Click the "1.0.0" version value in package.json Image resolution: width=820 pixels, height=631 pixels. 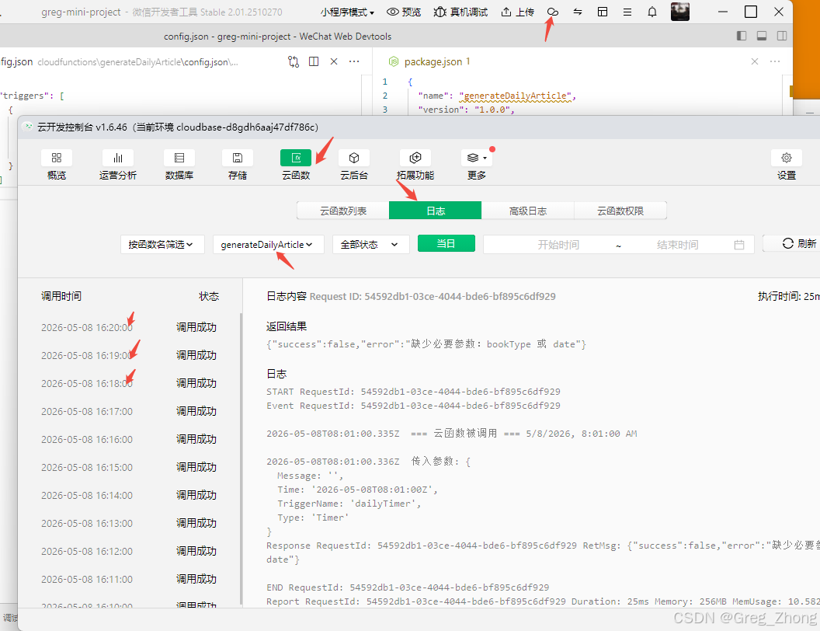pos(492,110)
